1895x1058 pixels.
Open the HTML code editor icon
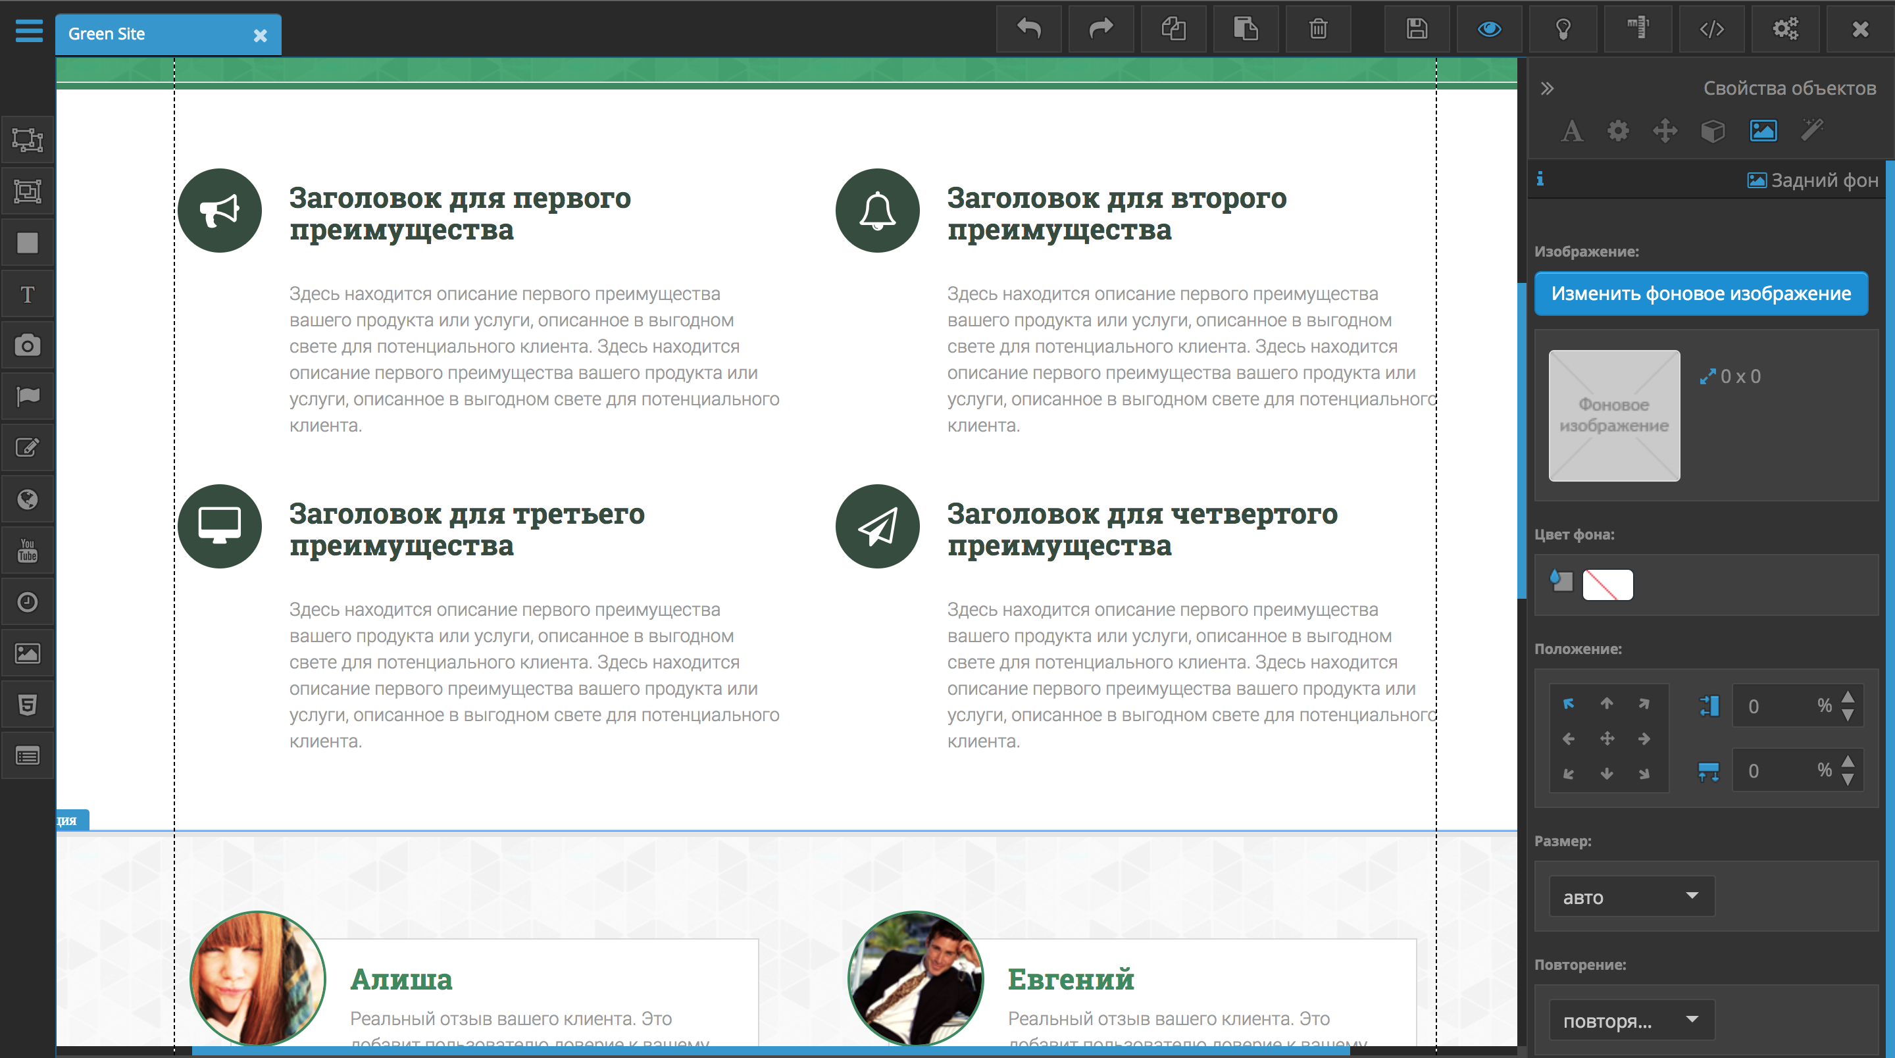[x=1712, y=30]
